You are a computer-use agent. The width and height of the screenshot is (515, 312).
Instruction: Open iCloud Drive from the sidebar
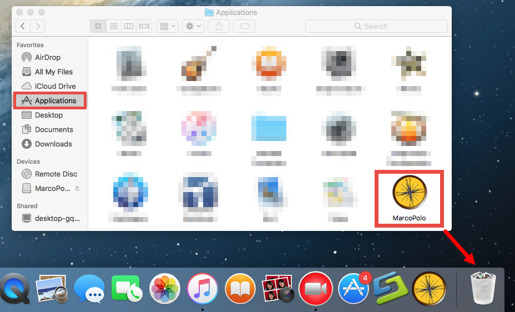(50, 87)
